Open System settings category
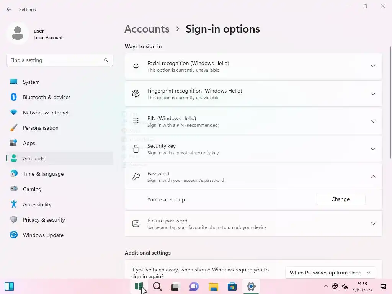This screenshot has height=294, width=392. coord(60,82)
